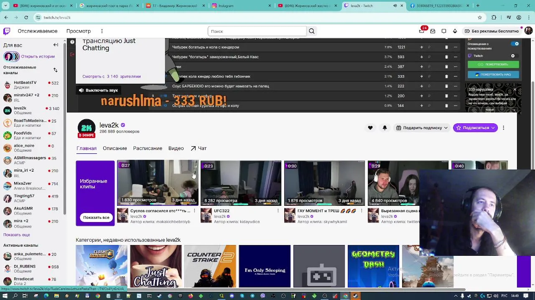Click the heart unfollow icon for leva2k
Screen dimensions: 535x300
pos(370,128)
